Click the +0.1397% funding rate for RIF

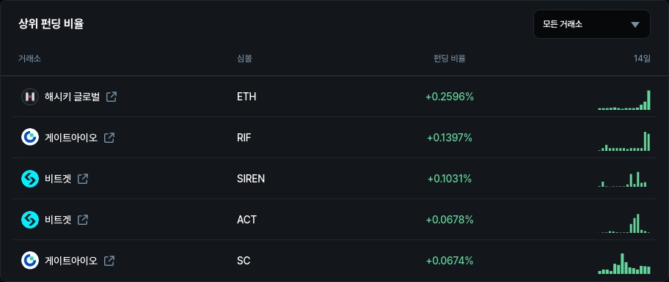tap(450, 138)
